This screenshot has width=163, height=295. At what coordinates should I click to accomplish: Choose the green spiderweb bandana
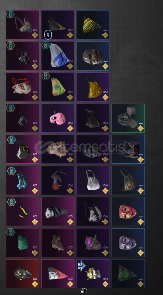point(128,274)
